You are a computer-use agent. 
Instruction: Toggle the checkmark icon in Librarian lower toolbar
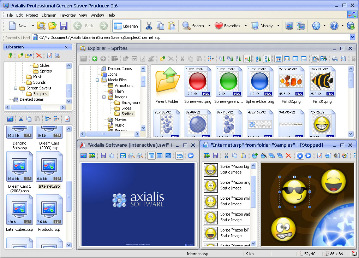click(67, 119)
